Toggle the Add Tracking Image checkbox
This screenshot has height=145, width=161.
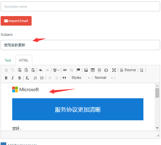[3, 144]
